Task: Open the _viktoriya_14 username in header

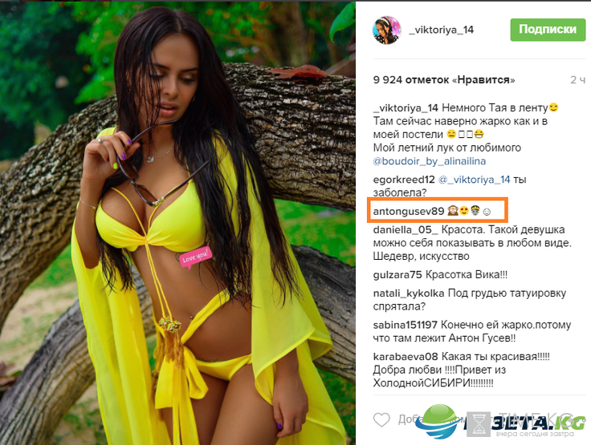Action: 442,30
